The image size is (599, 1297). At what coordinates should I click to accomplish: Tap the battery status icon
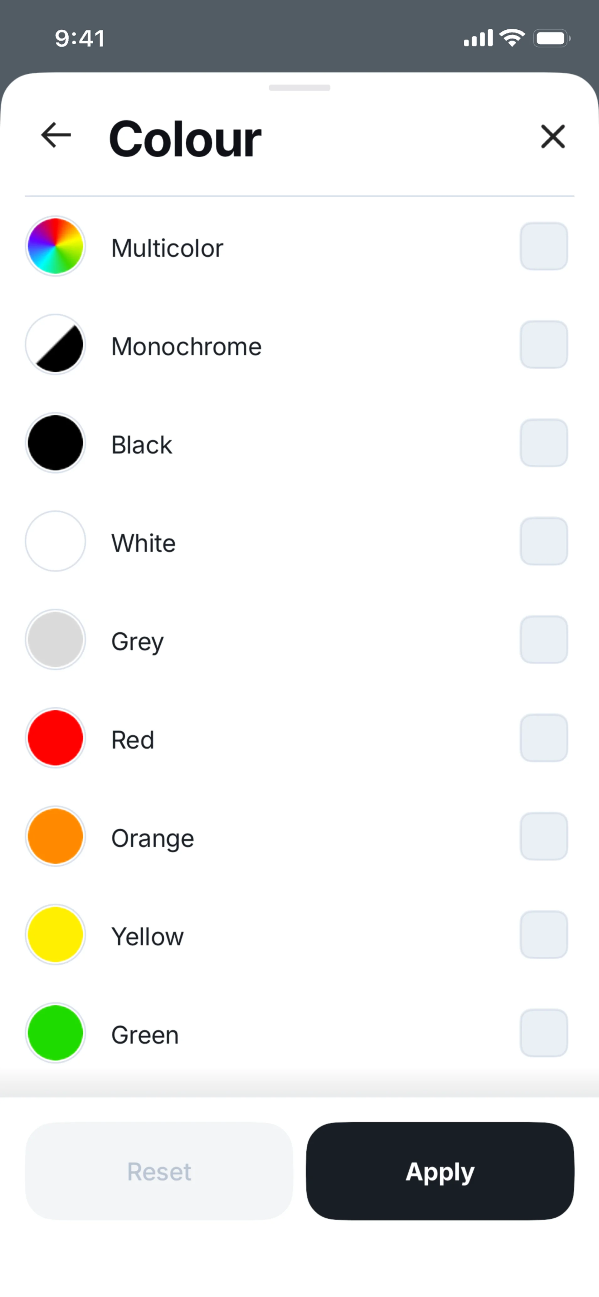(552, 38)
